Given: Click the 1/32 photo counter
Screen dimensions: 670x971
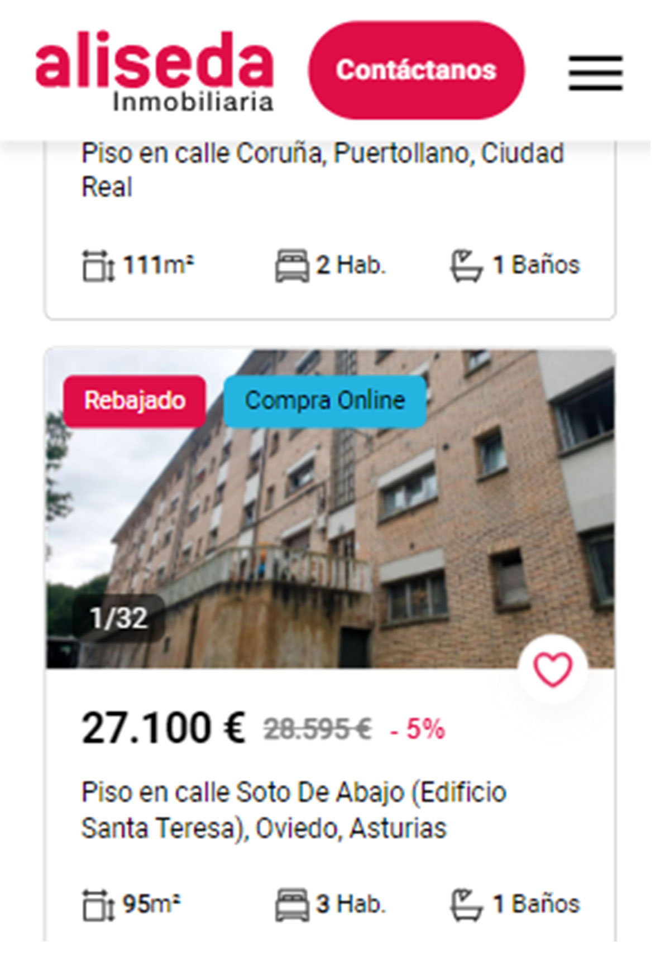Looking at the screenshot, I should click(119, 618).
